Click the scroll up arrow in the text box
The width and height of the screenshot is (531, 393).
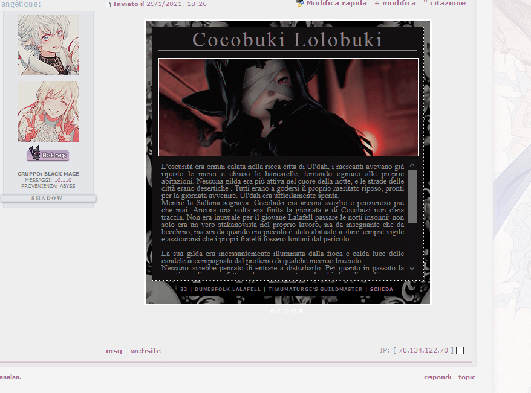pyautogui.click(x=412, y=165)
